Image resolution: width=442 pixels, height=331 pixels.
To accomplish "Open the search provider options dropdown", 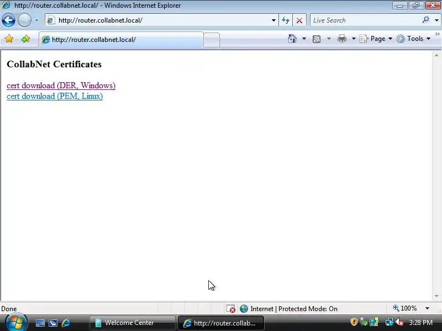I will pos(436,20).
